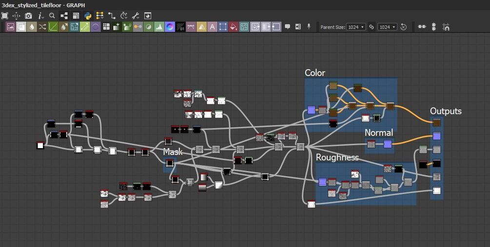
Task: Open the find node magnifier tool
Action: click(52, 16)
